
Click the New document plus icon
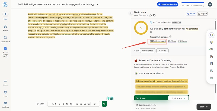5,14
